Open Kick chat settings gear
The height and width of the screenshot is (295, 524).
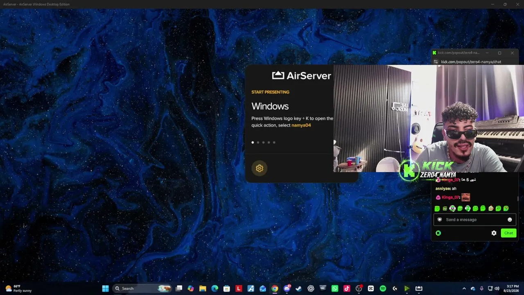point(494,233)
